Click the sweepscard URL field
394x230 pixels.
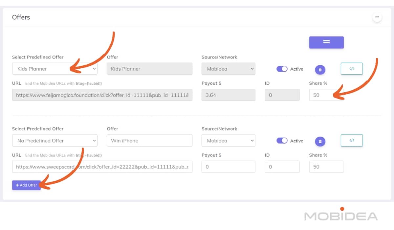(102, 167)
